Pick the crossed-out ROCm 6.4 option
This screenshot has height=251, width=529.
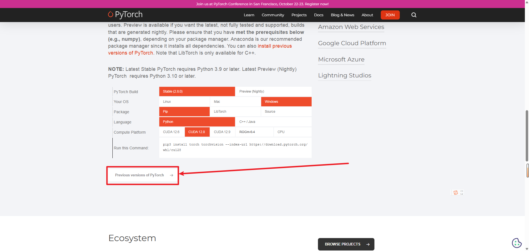tap(254, 132)
